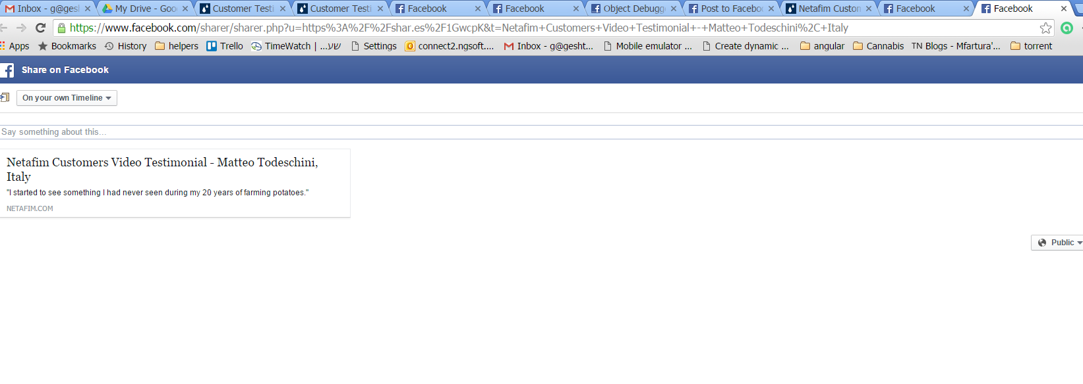Open the connect2.ngsoft bookmark
The height and width of the screenshot is (384, 1083).
[450, 46]
